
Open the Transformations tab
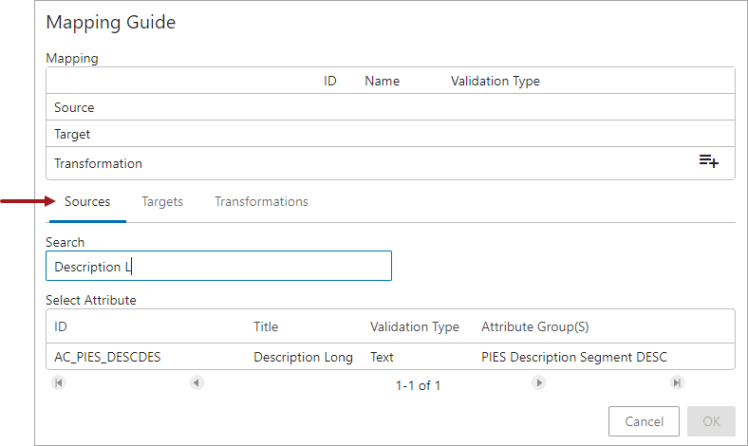click(261, 202)
